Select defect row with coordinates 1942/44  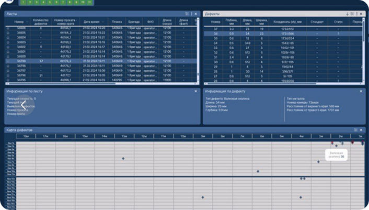click(x=283, y=67)
